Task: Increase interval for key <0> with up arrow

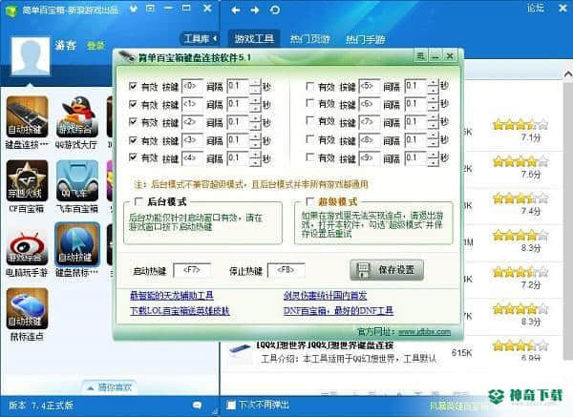Action: tap(255, 83)
